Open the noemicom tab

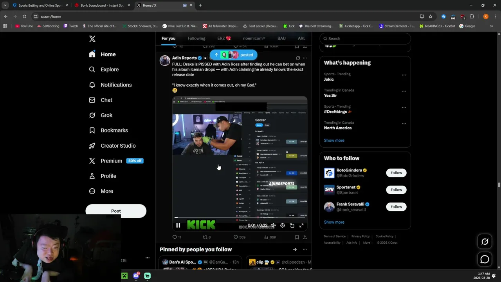(x=254, y=38)
